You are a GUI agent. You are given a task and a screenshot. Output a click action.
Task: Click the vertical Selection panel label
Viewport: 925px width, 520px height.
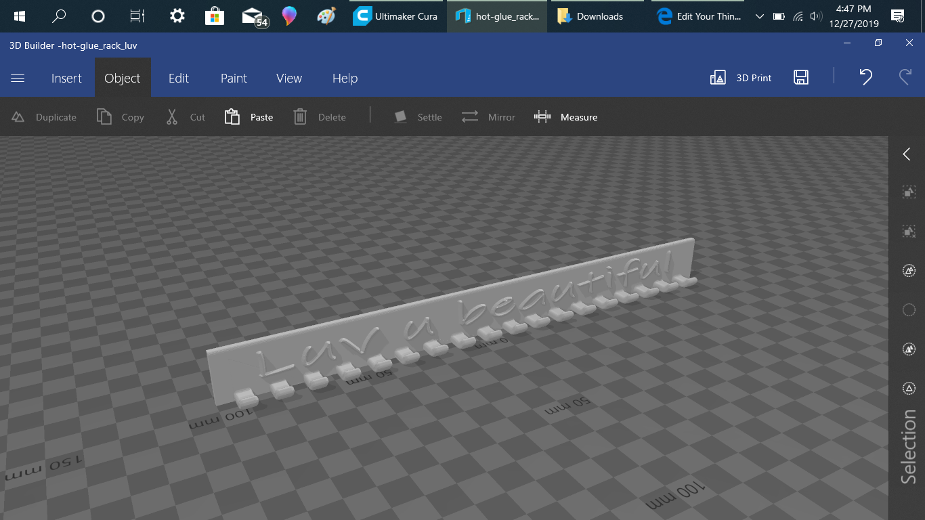(x=908, y=447)
